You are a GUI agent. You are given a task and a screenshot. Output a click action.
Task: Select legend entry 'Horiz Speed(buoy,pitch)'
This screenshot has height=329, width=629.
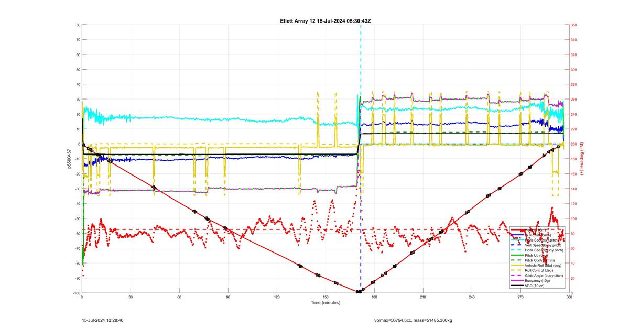[544, 250]
